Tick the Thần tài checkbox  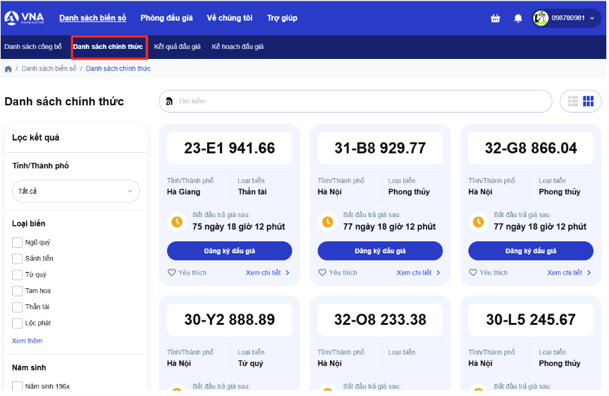(17, 307)
